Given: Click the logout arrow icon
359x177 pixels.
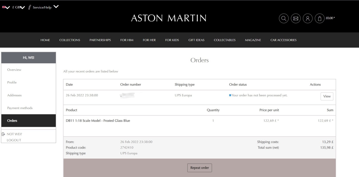Looking at the screenshot, I should pyautogui.click(x=3, y=134).
